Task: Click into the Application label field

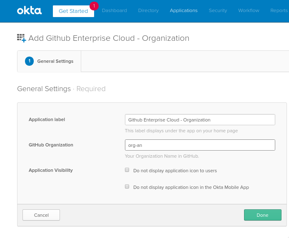Action: pyautogui.click(x=200, y=120)
